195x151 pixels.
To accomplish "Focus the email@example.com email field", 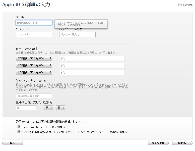I will click(x=34, y=23).
